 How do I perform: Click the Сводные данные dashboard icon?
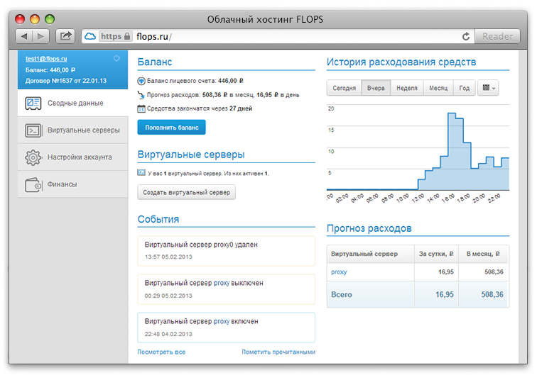click(33, 103)
